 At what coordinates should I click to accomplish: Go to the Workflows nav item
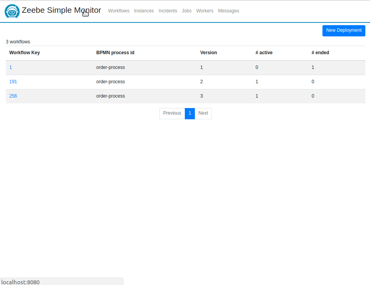[119, 11]
